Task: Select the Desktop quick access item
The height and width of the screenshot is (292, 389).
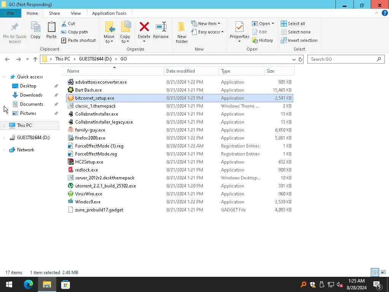Action: pyautogui.click(x=28, y=86)
